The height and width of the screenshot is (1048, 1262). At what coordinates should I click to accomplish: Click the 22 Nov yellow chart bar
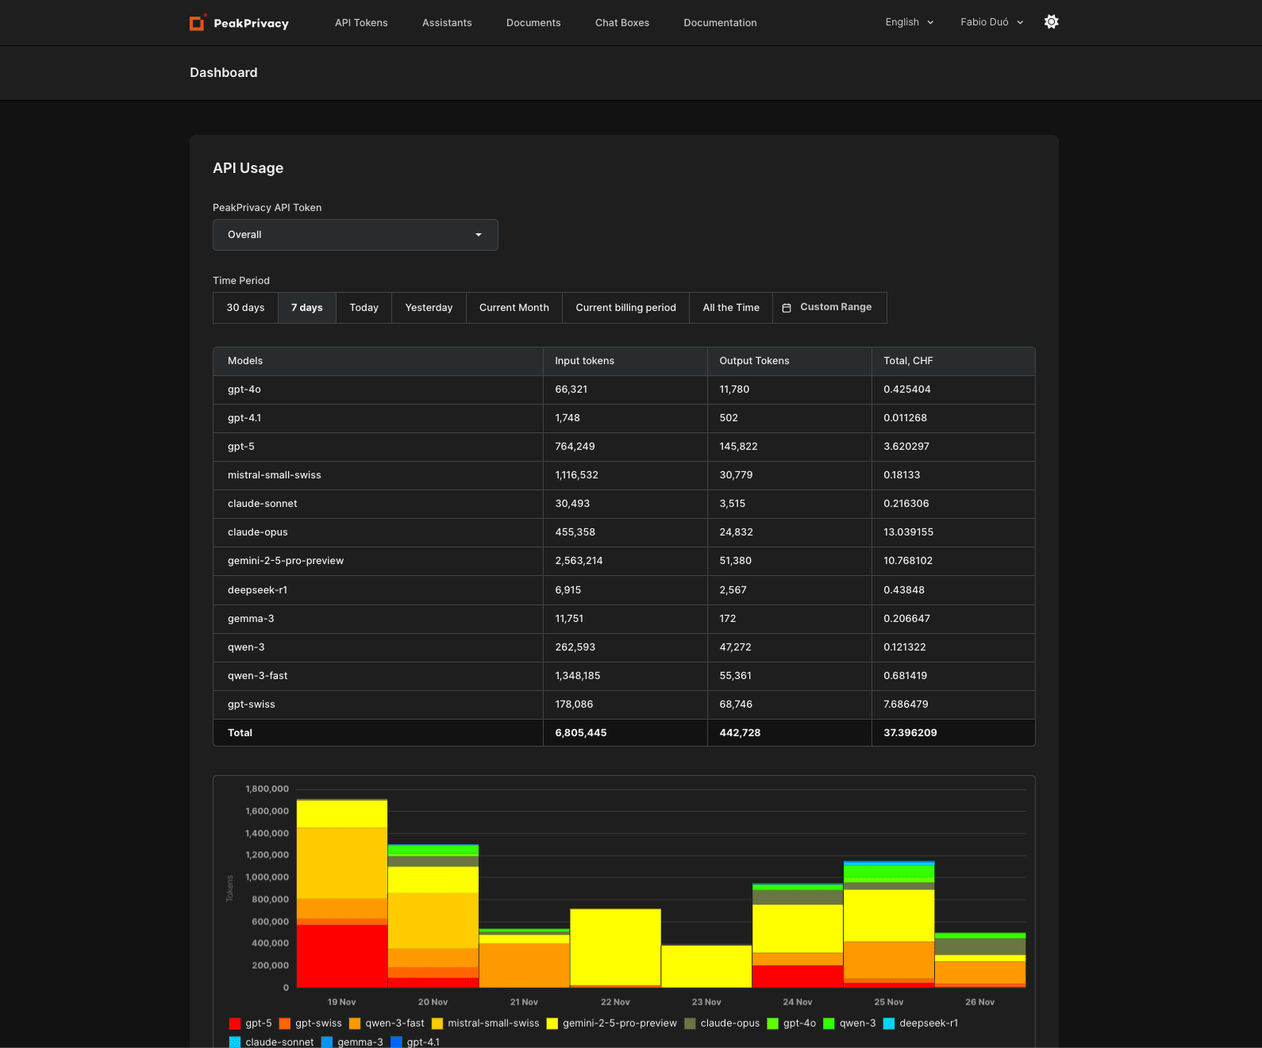(615, 946)
